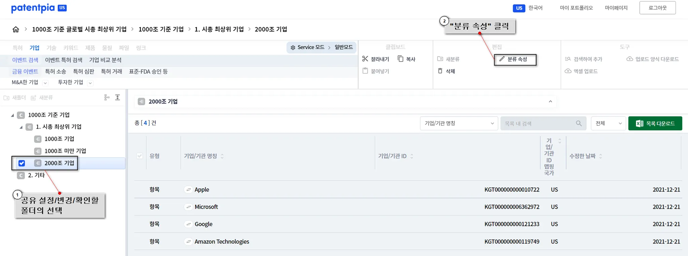Image resolution: width=688 pixels, height=256 pixels.
Task: Click the swap icon next to Microsoft
Action: (189, 207)
